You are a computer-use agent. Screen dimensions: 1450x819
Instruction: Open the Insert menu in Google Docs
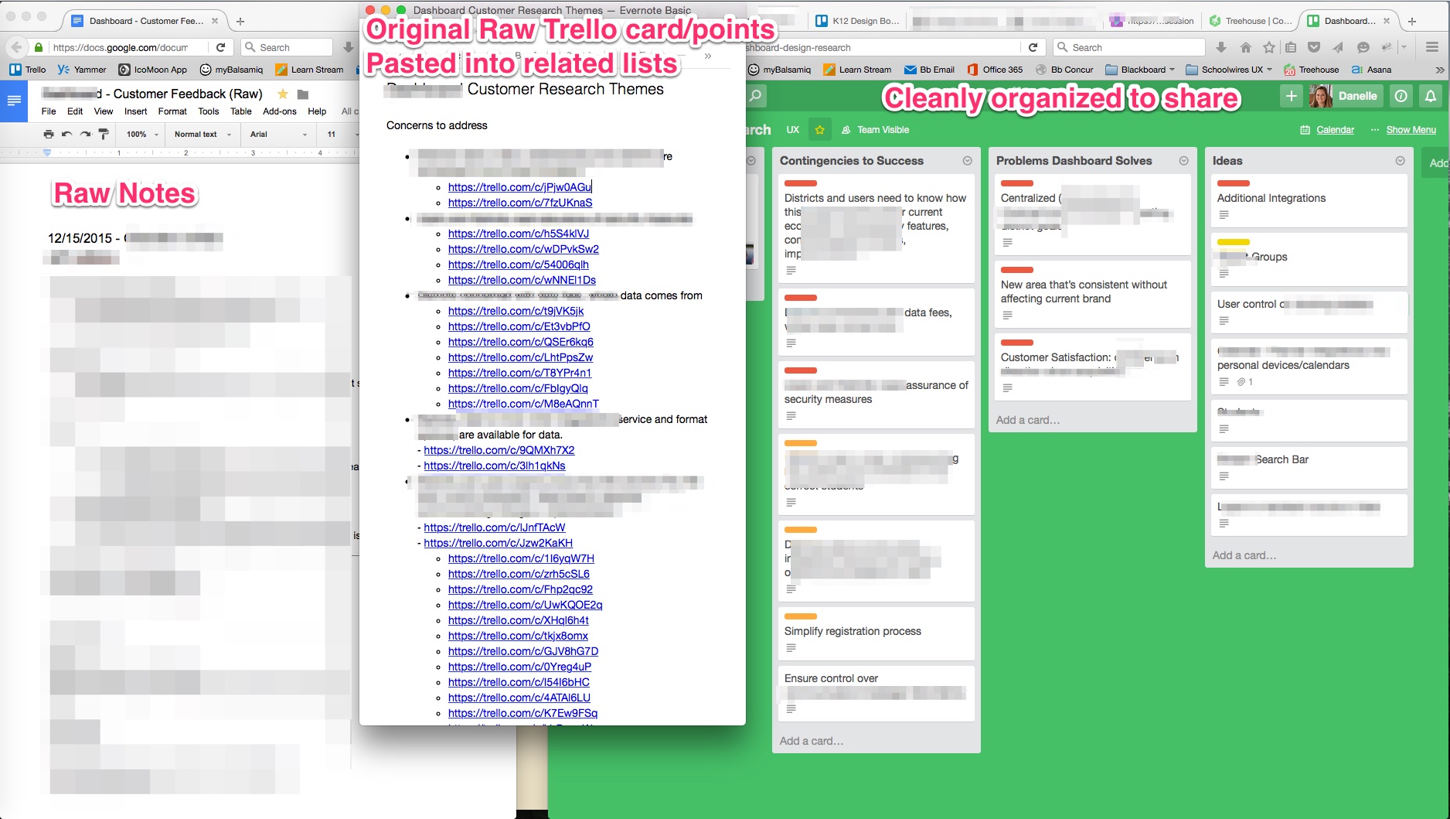[x=135, y=111]
